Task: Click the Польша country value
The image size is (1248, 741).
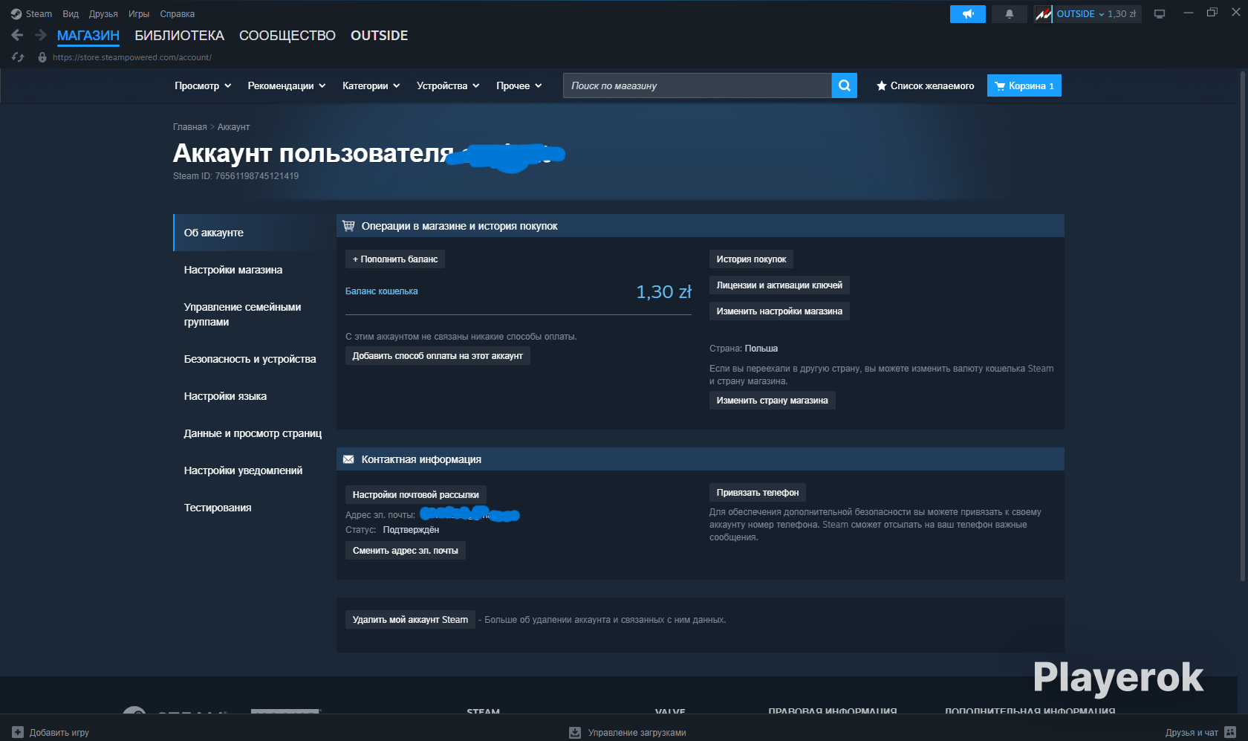Action: click(x=761, y=349)
